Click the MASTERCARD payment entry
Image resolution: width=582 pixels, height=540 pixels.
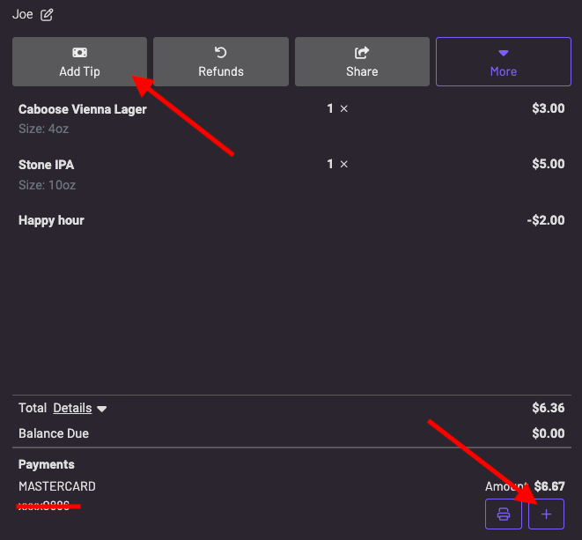(x=57, y=486)
